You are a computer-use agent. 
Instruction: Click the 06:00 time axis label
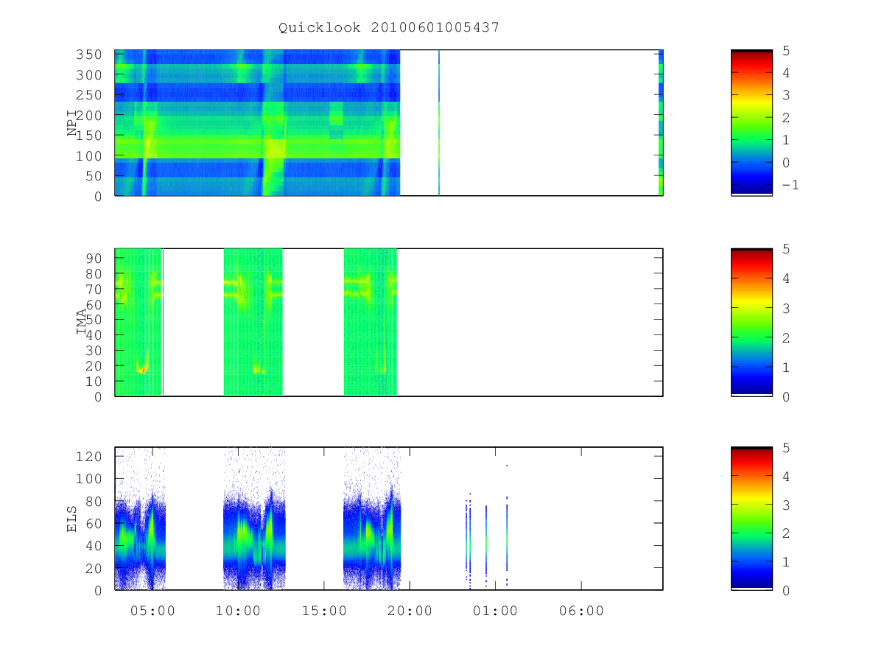point(581,611)
